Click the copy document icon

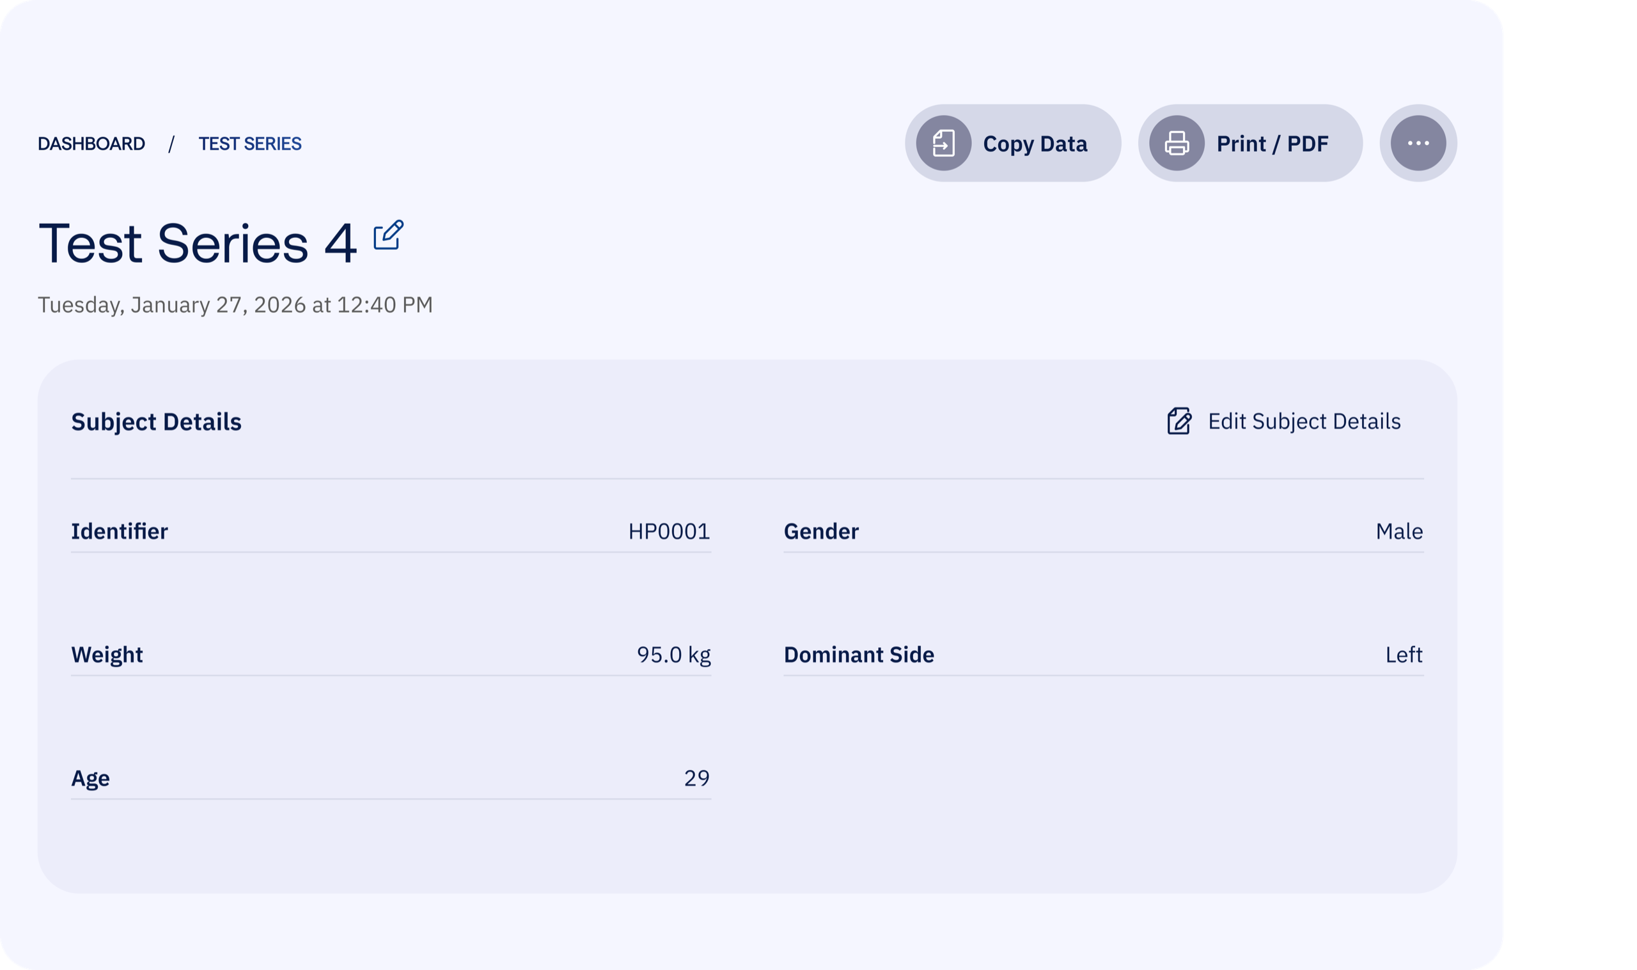(944, 143)
